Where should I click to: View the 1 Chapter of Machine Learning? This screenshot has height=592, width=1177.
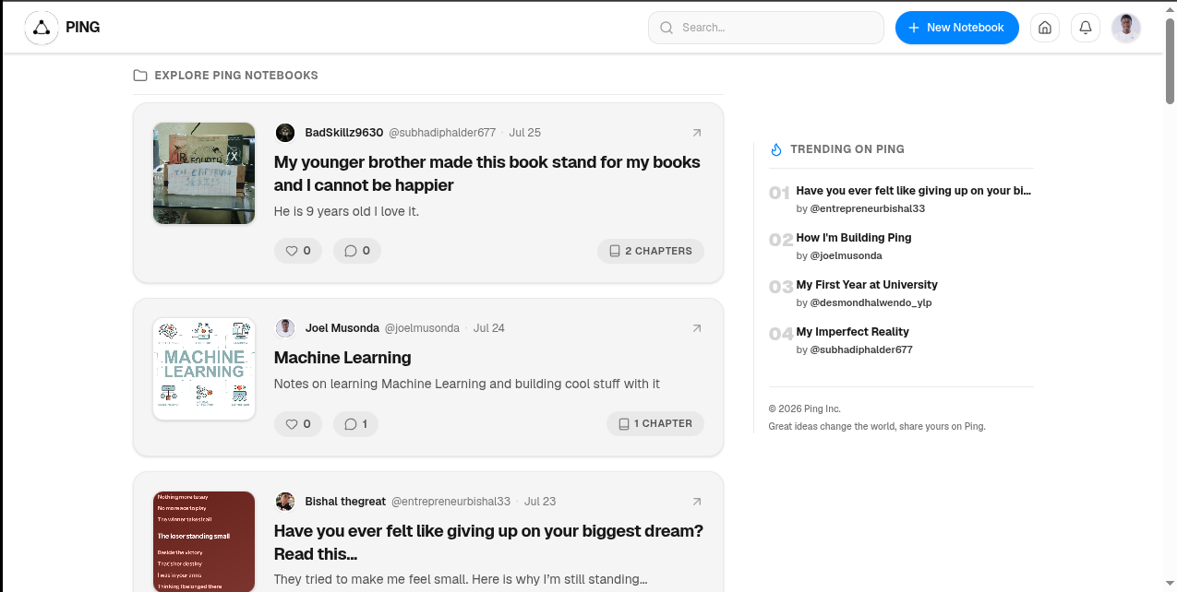pos(655,424)
